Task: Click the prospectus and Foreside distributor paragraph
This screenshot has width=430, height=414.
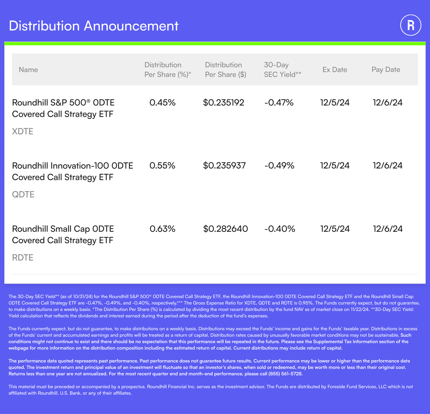Action: tap(211, 390)
